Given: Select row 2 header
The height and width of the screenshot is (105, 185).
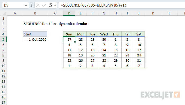Looking at the screenshot, I should [3, 24].
